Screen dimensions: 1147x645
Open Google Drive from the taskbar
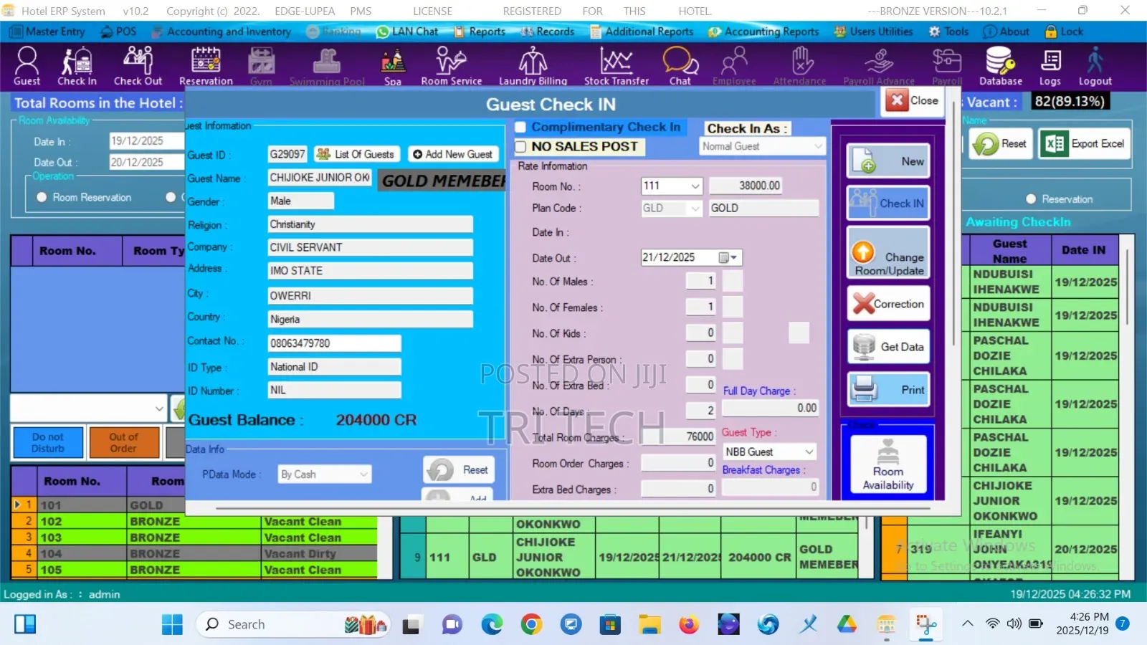click(x=847, y=624)
